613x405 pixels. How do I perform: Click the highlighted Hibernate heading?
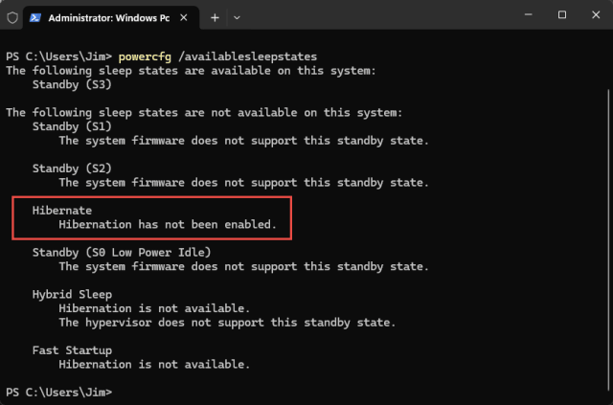62,211
